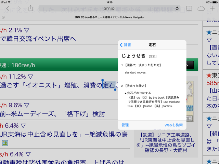Tap the highlighted word 定石
The width and height of the screenshot is (219, 164).
pos(109,85)
